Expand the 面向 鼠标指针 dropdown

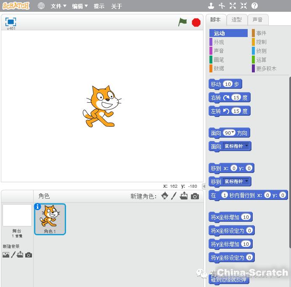coord(247,146)
